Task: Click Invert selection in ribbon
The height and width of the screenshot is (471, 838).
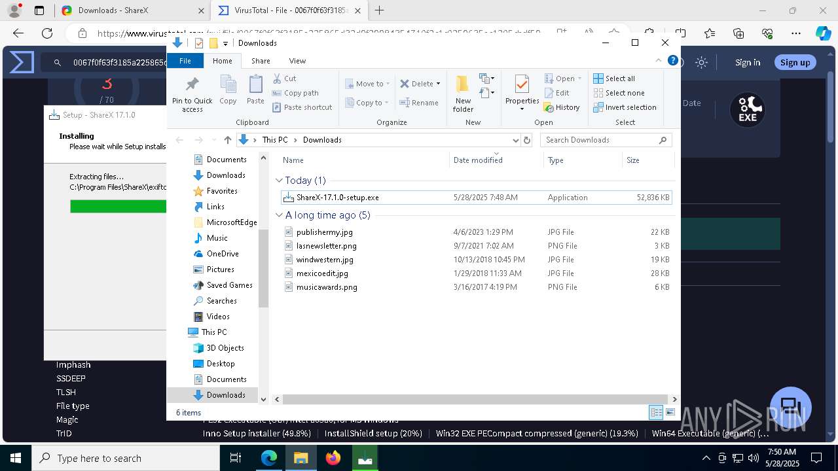Action: coord(625,107)
